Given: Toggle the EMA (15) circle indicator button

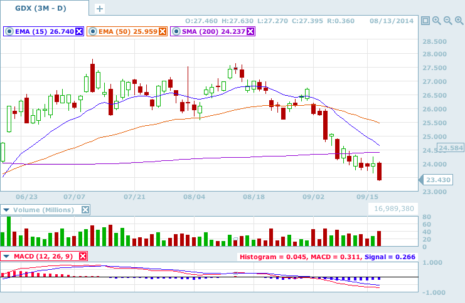Looking at the screenshot, I should [9, 31].
